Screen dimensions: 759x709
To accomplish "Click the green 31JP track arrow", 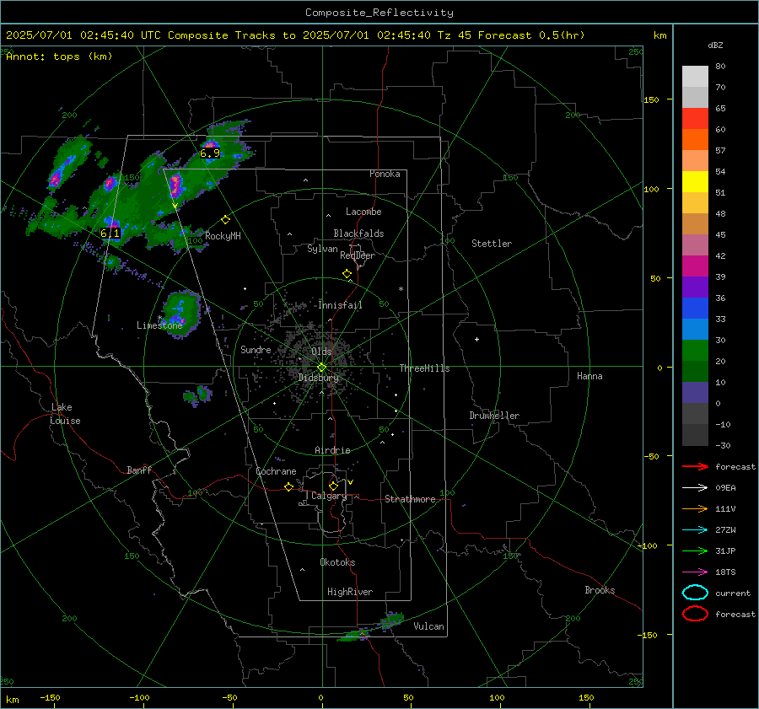I will [x=695, y=551].
